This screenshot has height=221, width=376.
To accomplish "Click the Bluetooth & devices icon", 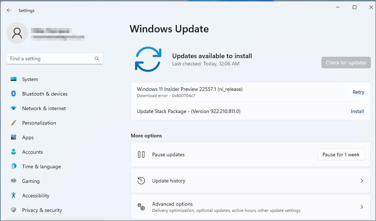I will 13,94.
